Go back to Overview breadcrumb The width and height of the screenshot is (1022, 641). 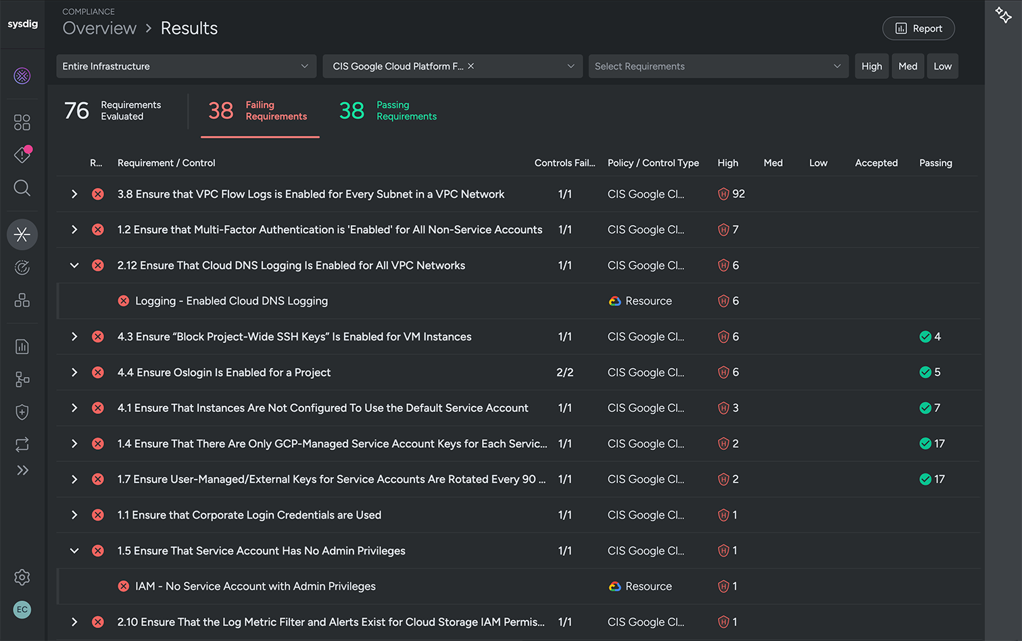click(99, 28)
